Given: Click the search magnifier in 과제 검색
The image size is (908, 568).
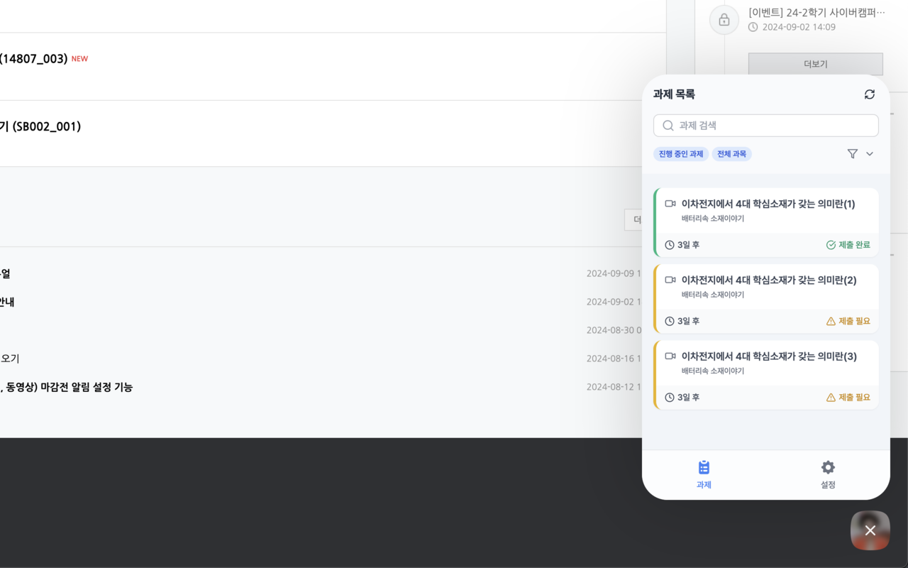Looking at the screenshot, I should coord(668,125).
